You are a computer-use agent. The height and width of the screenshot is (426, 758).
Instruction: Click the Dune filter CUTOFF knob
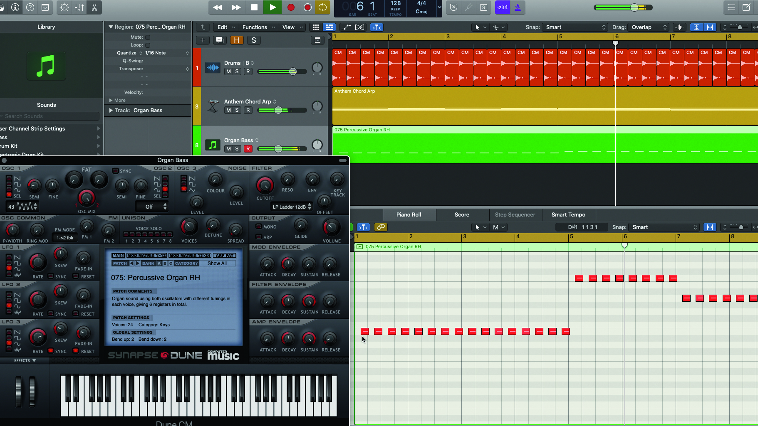[x=265, y=185]
